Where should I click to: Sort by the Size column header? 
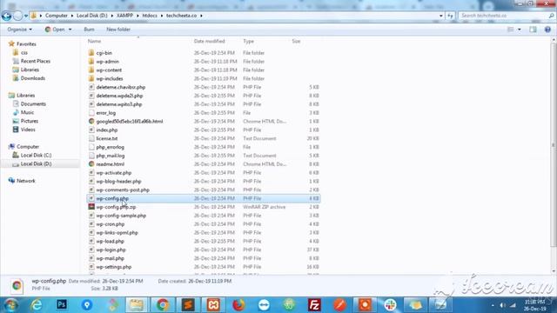(x=296, y=41)
